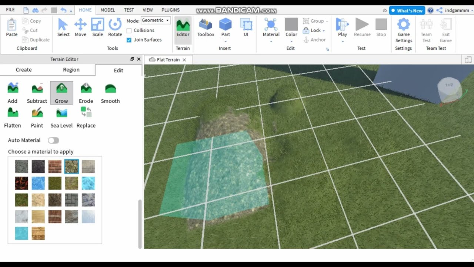The image size is (474, 267).
Task: Collapse the ribbon with the chevron
Action: tap(385, 10)
